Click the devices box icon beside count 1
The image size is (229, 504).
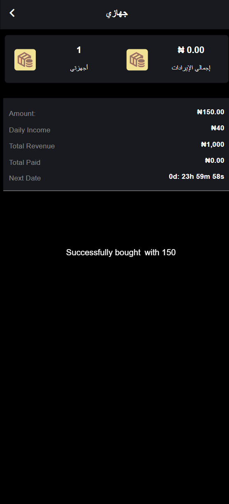(x=25, y=60)
